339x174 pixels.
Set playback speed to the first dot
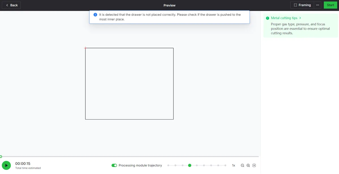(168, 165)
